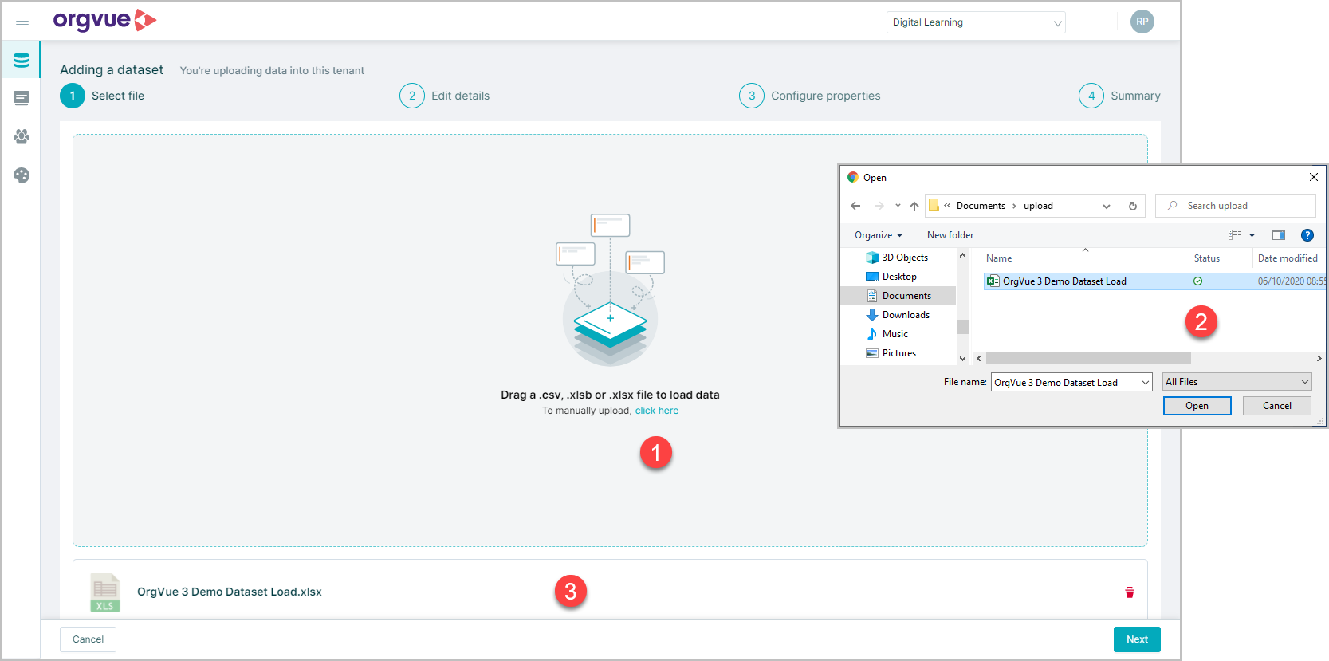
Task: Click the orgvue logo
Action: (104, 21)
